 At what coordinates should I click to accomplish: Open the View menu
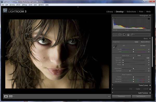click(35, 5)
